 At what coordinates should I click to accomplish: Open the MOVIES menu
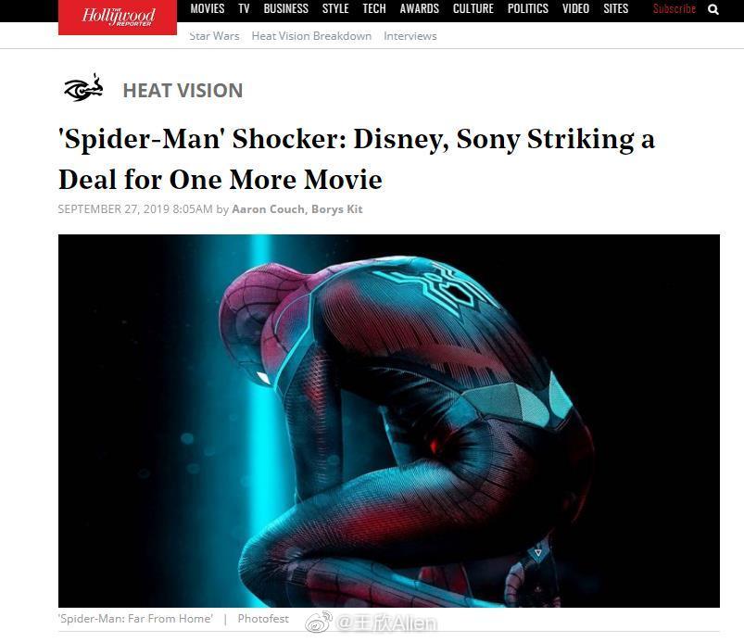(208, 9)
